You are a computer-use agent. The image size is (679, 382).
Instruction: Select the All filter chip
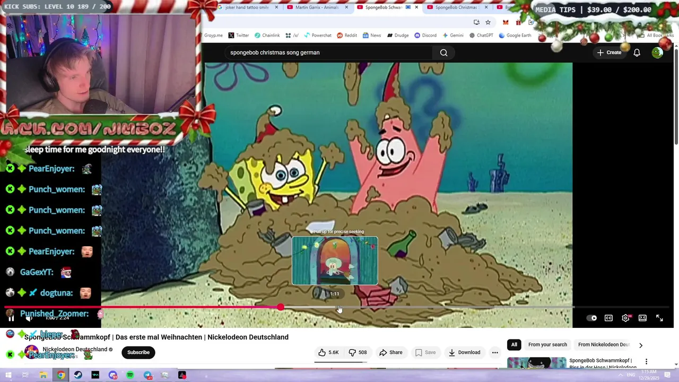coord(514,345)
